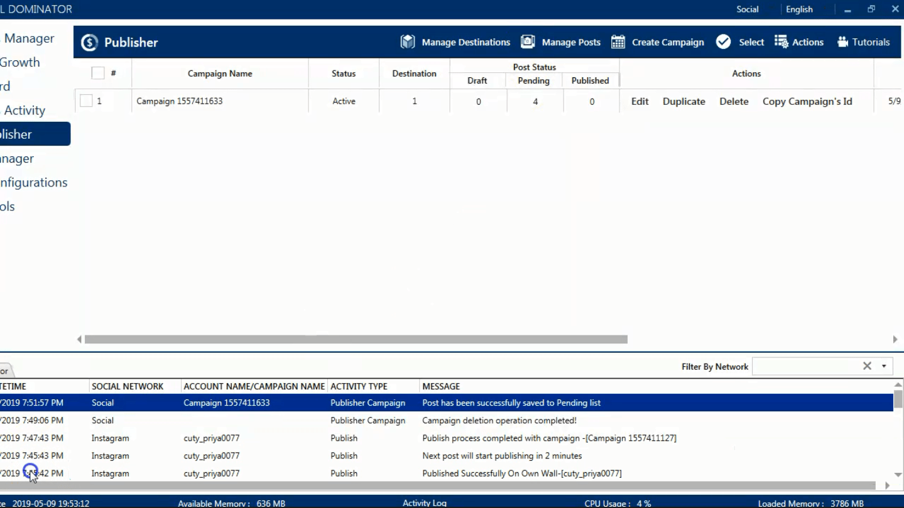Click the activity log horizontal scrollbar

click(437, 485)
